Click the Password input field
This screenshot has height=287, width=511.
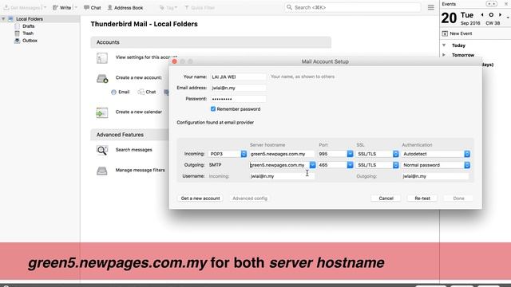pos(238,99)
